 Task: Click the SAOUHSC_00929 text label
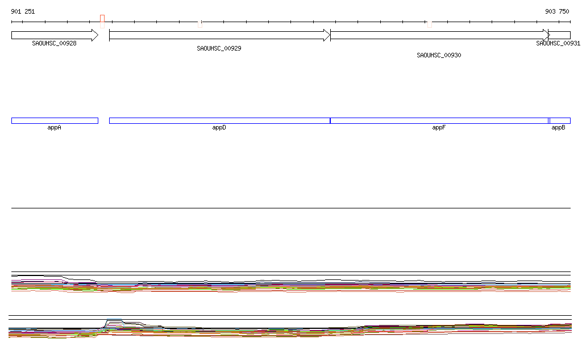click(219, 49)
